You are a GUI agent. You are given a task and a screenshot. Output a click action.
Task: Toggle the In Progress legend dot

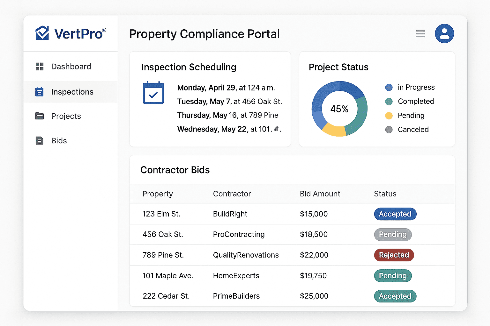point(389,87)
